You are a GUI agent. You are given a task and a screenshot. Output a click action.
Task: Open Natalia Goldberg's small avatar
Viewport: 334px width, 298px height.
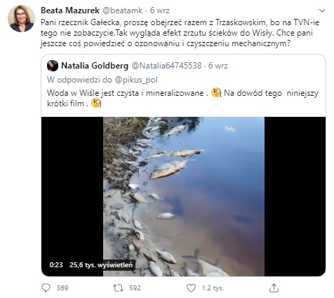coord(53,66)
